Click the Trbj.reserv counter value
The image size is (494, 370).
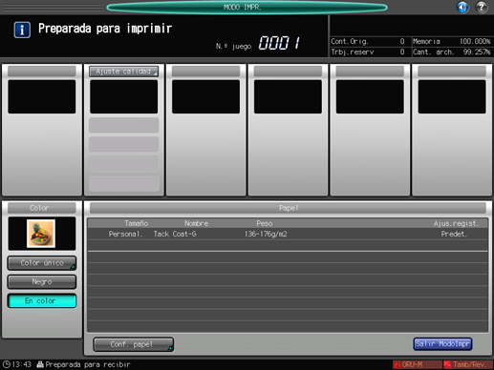click(x=402, y=51)
